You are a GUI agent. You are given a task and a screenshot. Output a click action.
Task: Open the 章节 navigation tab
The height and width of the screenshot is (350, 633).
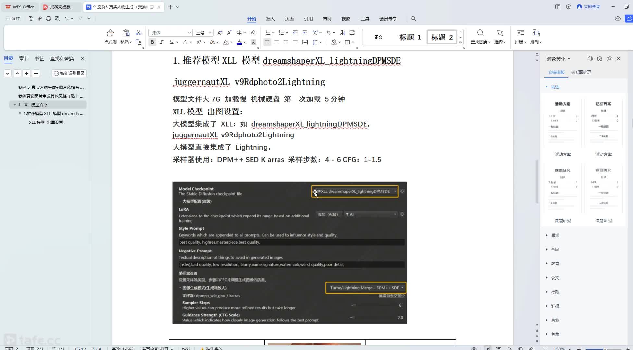point(24,58)
